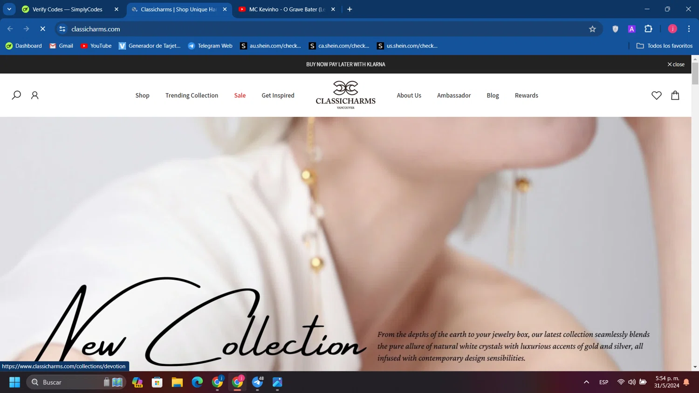The image size is (699, 393).
Task: View site information icon in address bar
Action: (62, 29)
